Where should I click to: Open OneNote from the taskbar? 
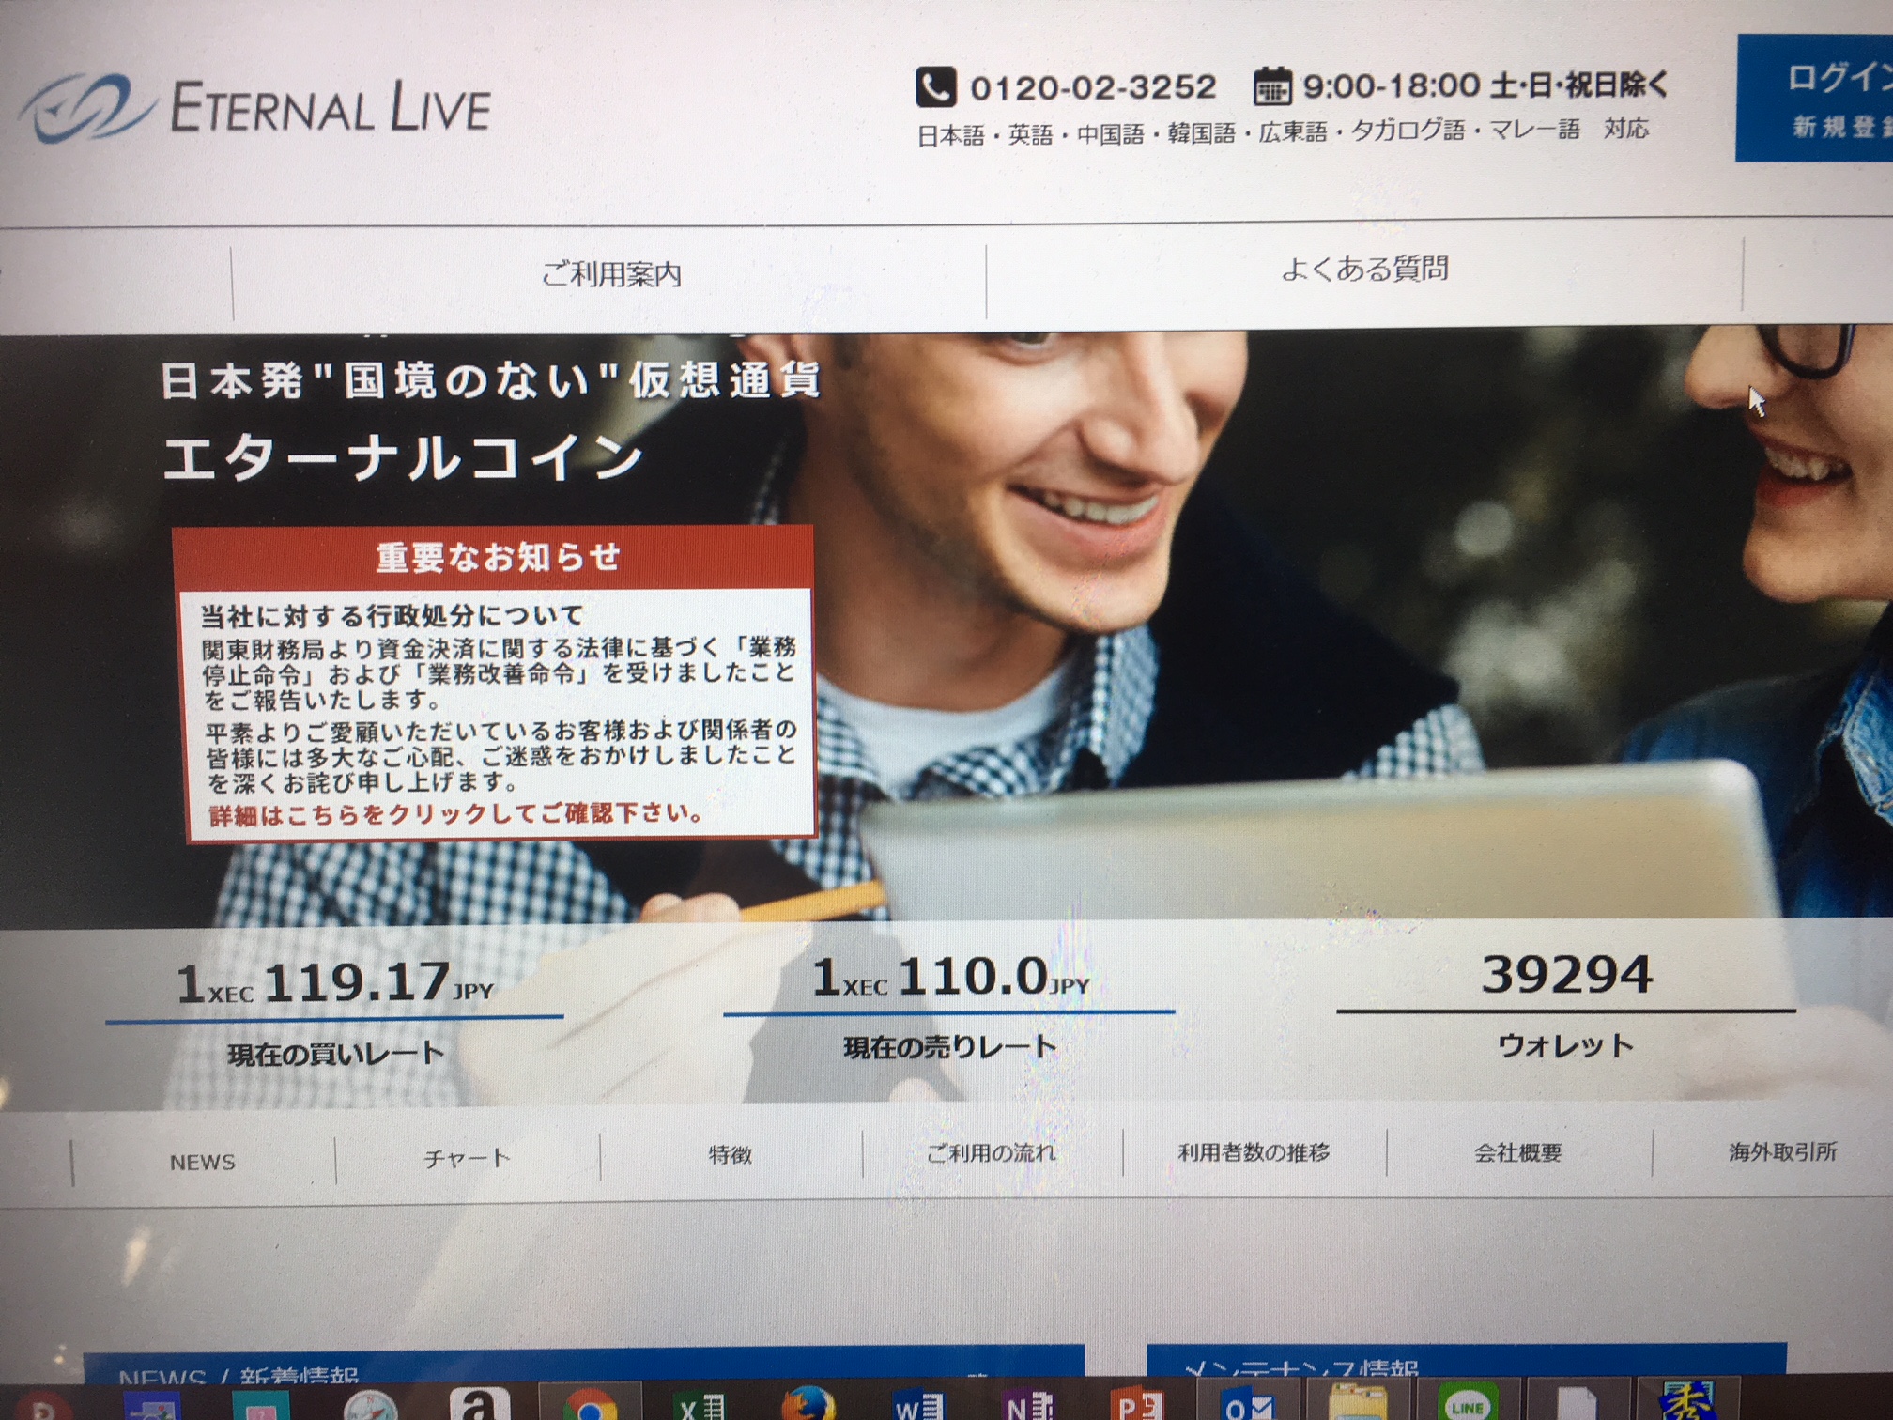point(1028,1403)
